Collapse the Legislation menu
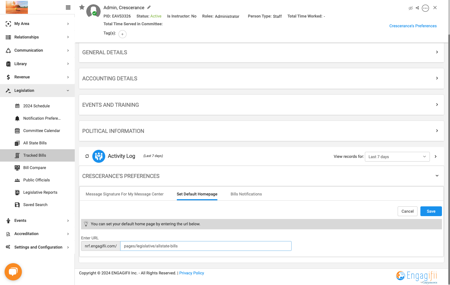The image size is (450, 285). [x=37, y=90]
